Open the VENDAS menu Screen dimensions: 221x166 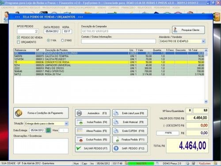pyautogui.click(x=102, y=8)
